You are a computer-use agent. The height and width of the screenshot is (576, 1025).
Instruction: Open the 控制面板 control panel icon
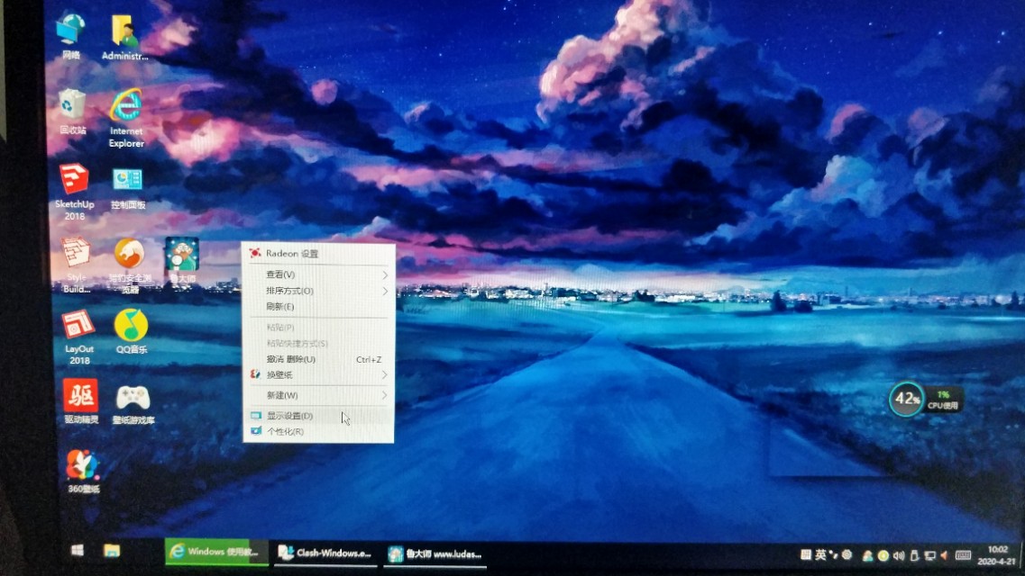click(127, 181)
